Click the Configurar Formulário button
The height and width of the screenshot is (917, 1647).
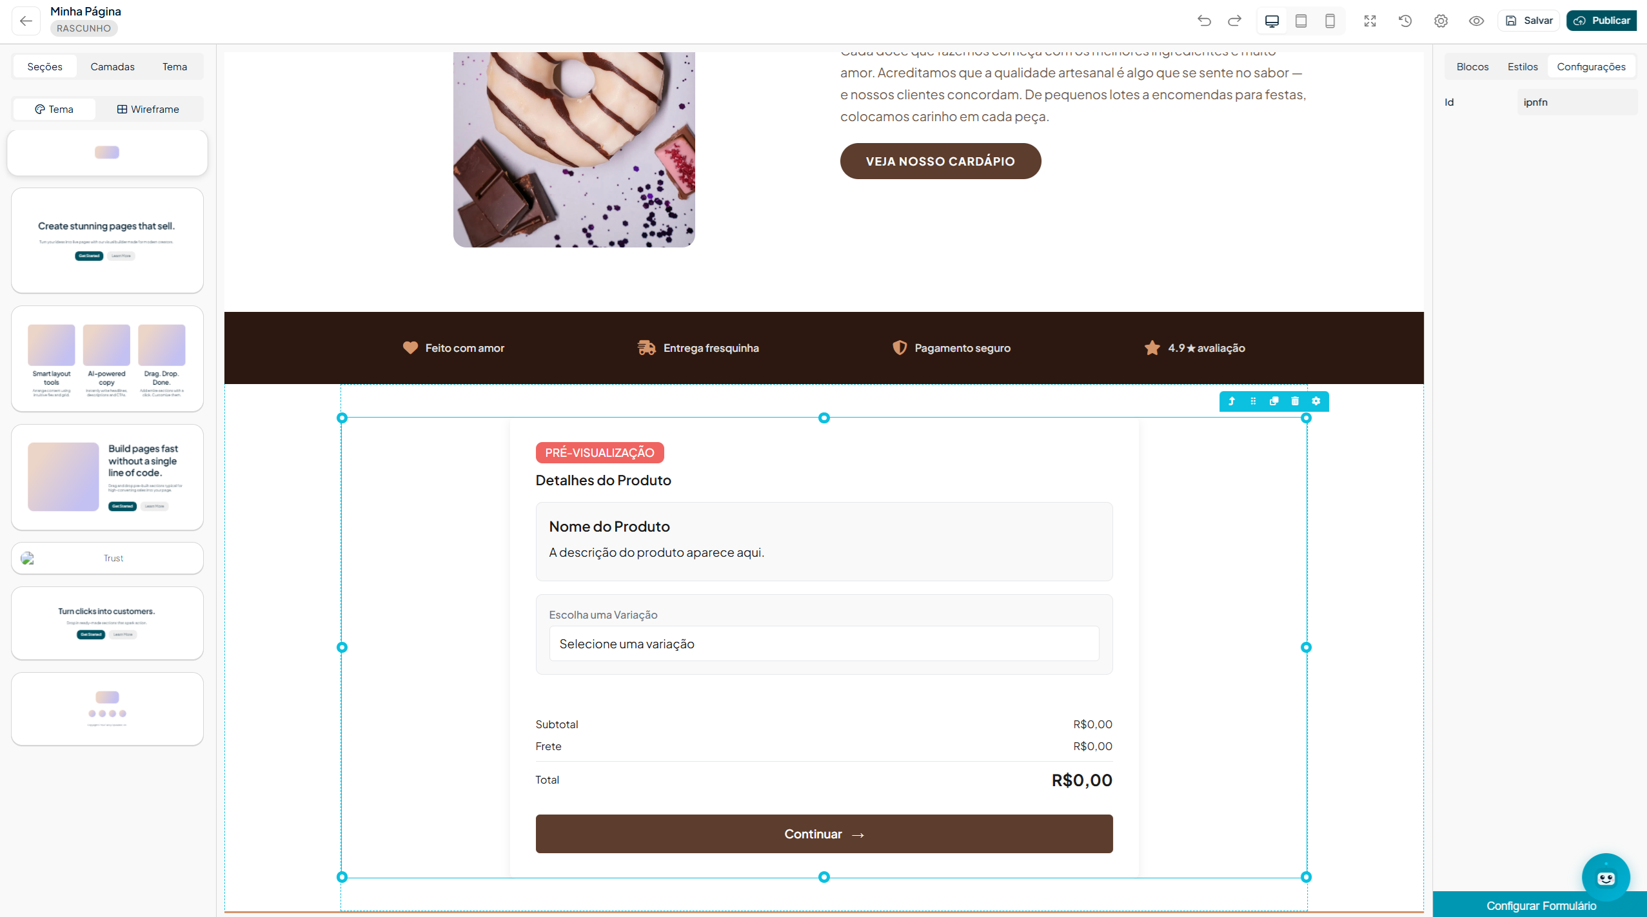1540,905
